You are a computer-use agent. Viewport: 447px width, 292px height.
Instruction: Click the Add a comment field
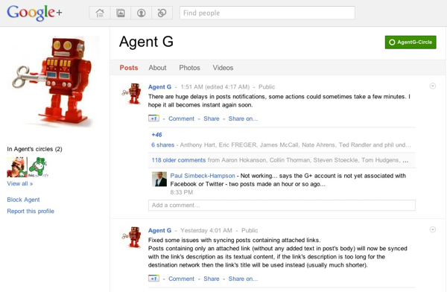(282, 205)
